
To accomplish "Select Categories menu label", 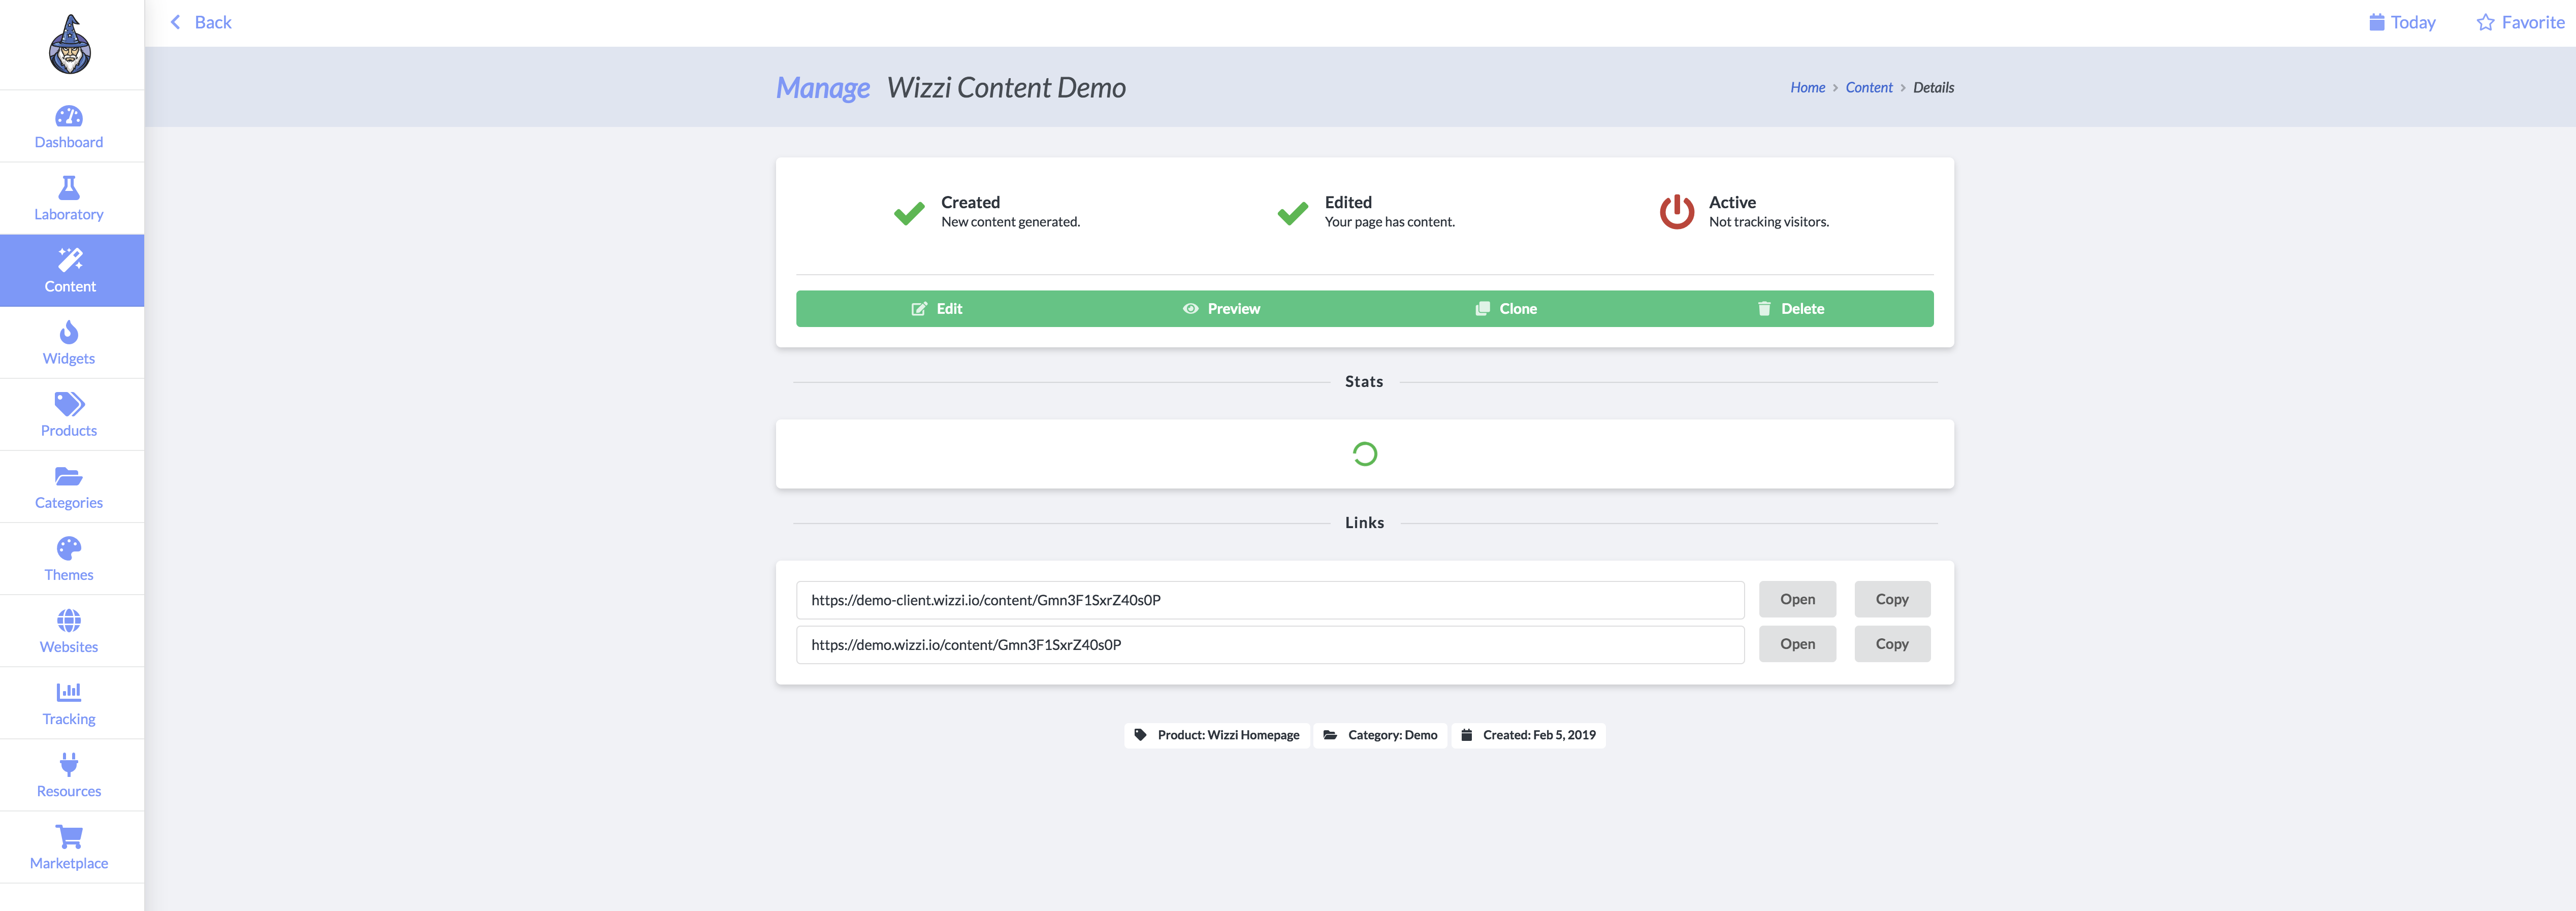I will pyautogui.click(x=69, y=503).
